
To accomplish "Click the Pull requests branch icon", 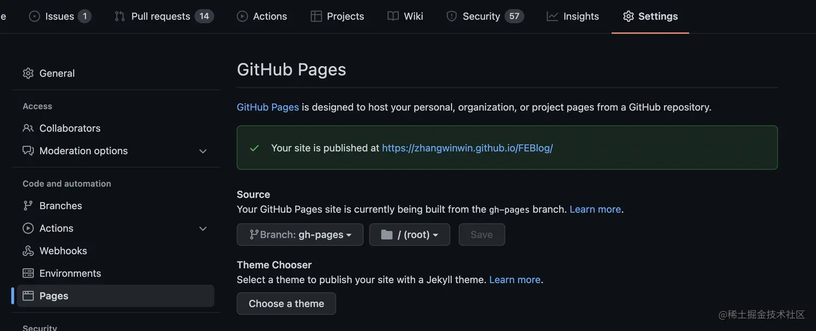I will coord(120,16).
